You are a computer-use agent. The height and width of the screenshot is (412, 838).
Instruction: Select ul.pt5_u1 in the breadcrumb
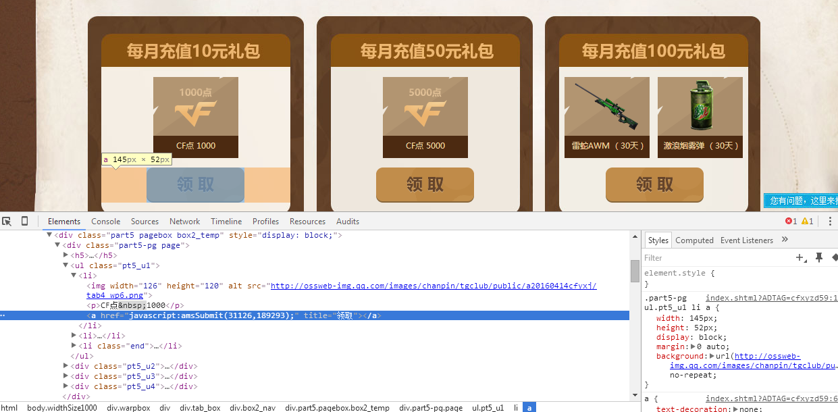tap(488, 407)
